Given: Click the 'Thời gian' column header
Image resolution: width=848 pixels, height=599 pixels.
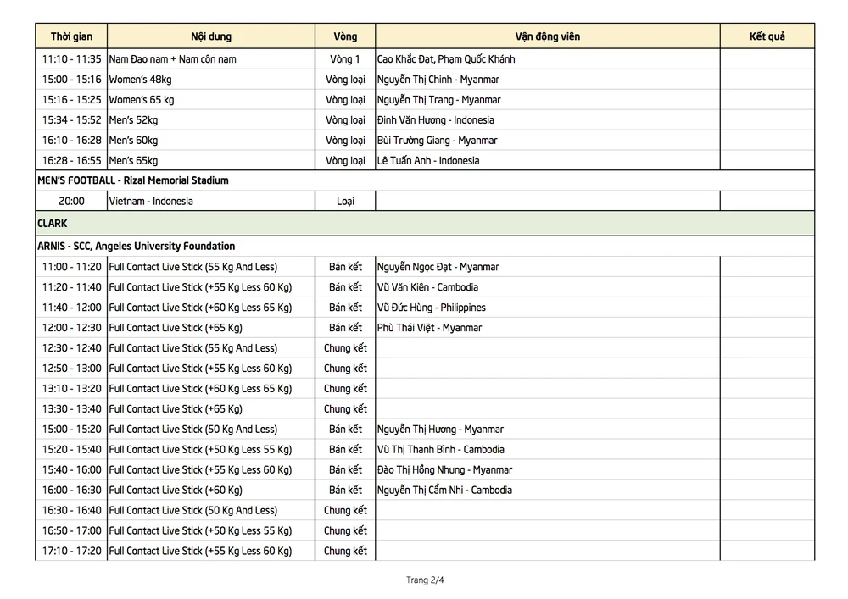Looking at the screenshot, I should point(71,36).
